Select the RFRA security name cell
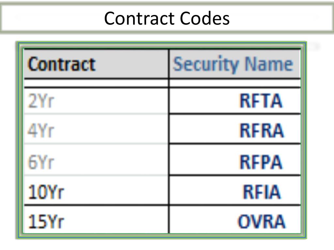Viewport: 334px width, 250px height. click(235, 129)
